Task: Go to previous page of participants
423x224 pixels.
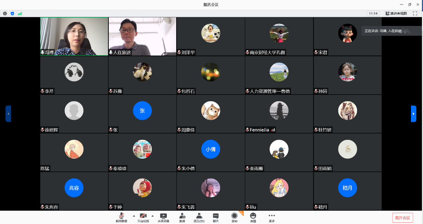Action: pyautogui.click(x=8, y=114)
